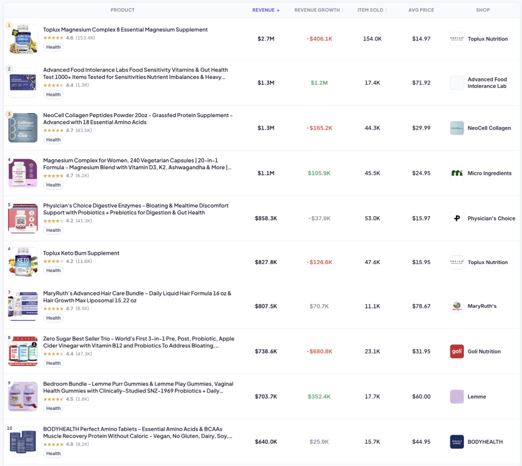522x466 pixels.
Task: Open Toplux Nutrition logo on Keto Burn row
Action: coord(456,262)
